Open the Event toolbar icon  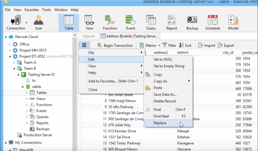point(131,23)
